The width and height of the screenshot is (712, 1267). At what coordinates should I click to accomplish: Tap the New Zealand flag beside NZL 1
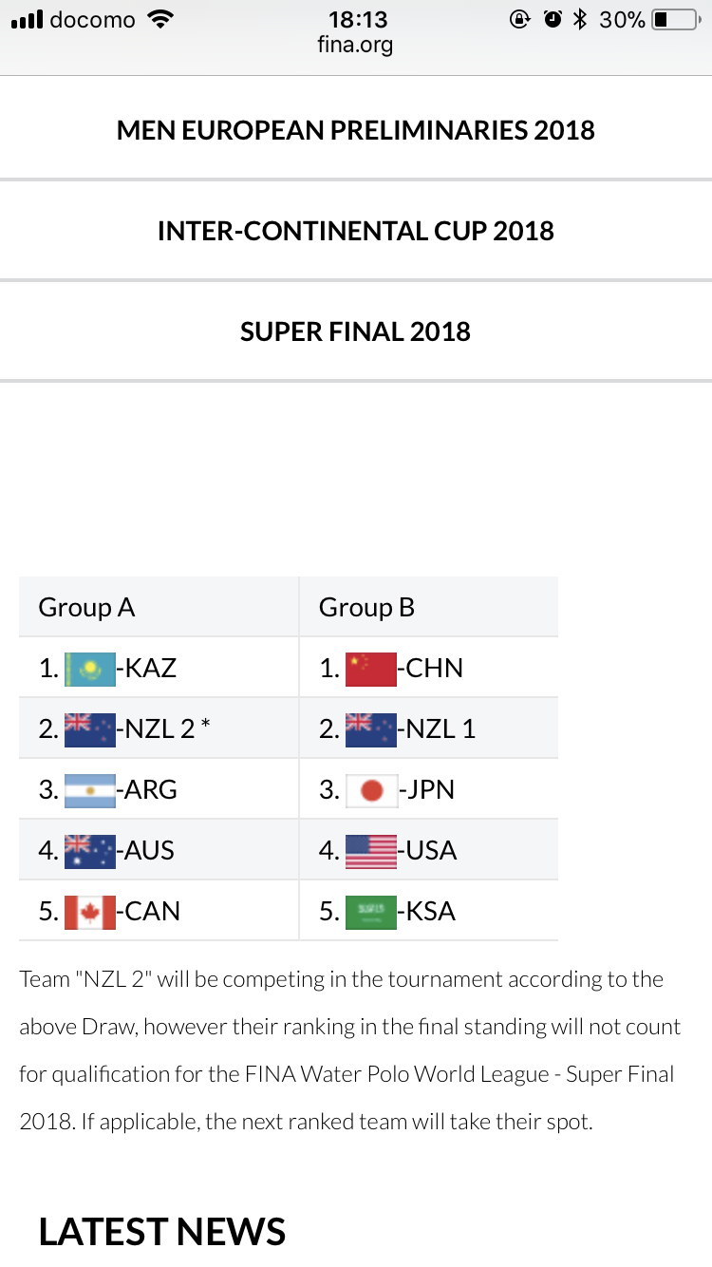[x=371, y=729]
